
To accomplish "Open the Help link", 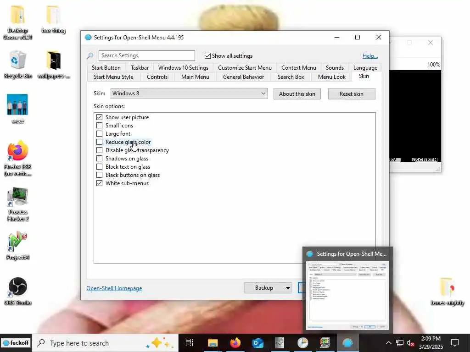I will (370, 55).
